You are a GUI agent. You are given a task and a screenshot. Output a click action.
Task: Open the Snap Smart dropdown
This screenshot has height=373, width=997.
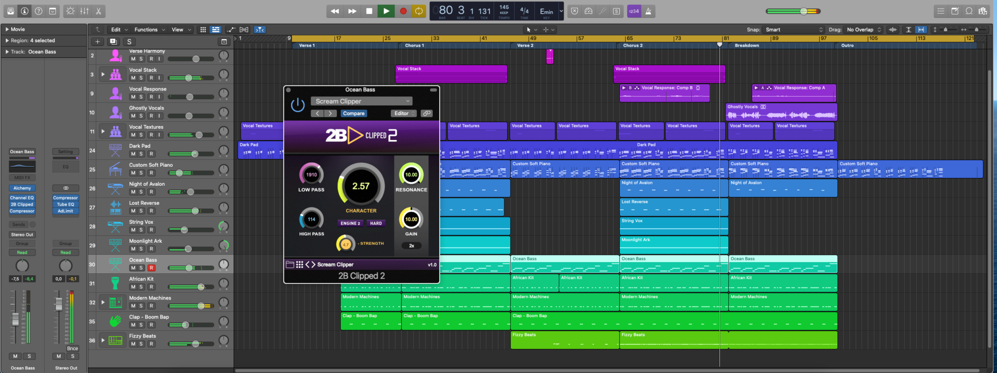click(793, 30)
